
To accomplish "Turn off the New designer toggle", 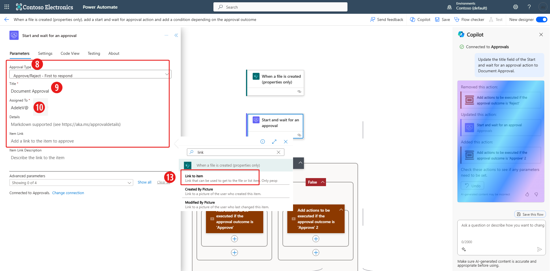I will 541,20.
